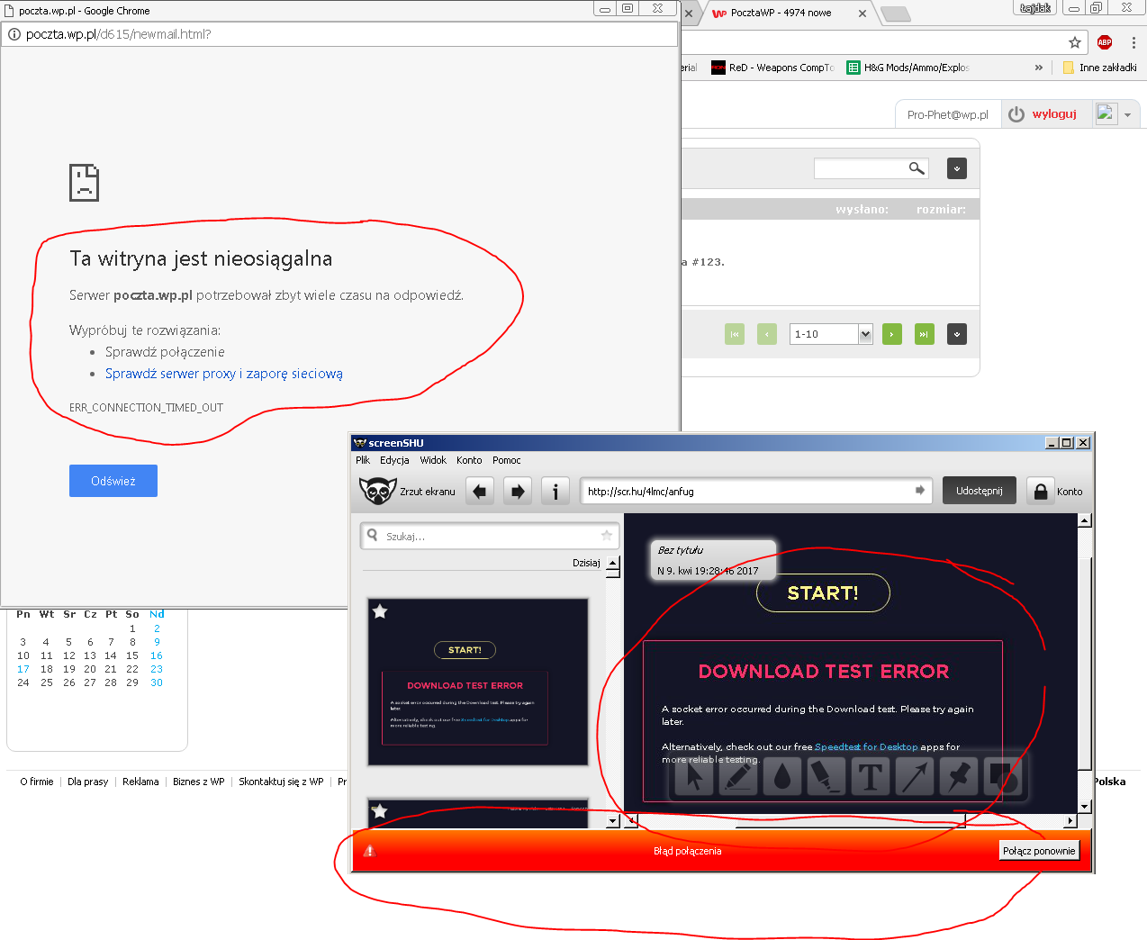
Task: Select the pushpin tool
Action: 959,777
